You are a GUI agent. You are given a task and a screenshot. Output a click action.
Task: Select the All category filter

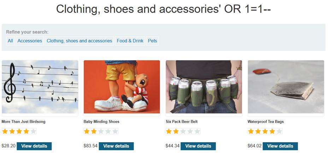10,41
